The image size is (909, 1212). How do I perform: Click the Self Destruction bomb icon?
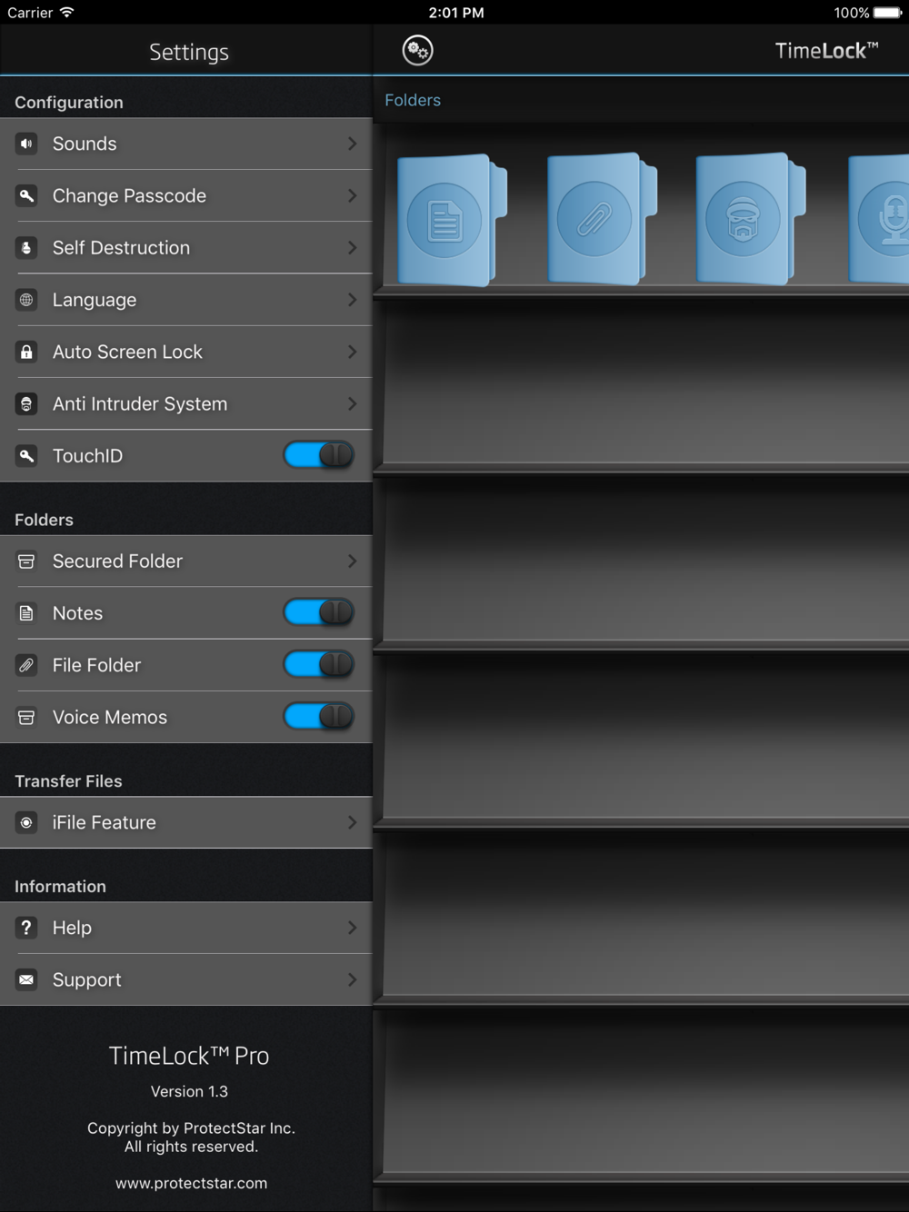[26, 247]
